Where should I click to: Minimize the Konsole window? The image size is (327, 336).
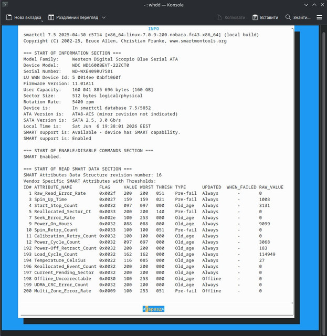[x=306, y=5]
